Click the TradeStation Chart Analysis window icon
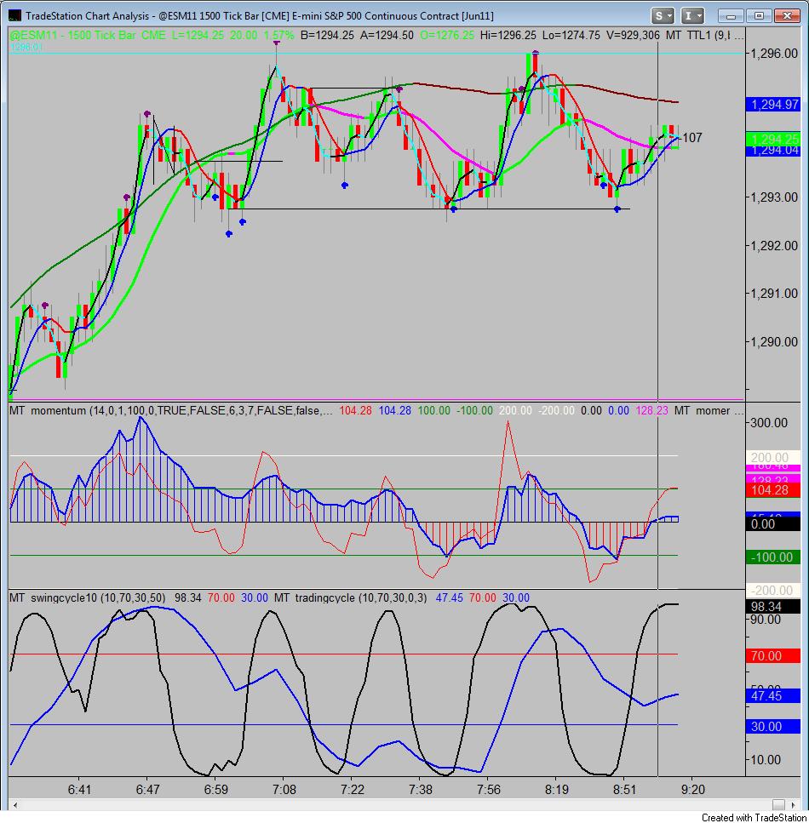809x823 pixels. pos(14,16)
